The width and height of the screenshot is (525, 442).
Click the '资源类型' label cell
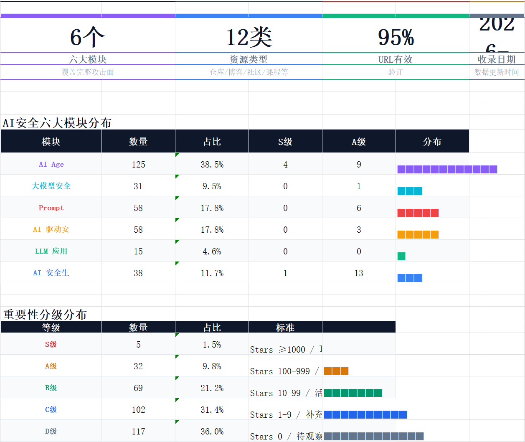click(249, 59)
